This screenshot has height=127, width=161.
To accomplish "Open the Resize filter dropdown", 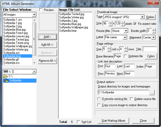I will tap(126, 31).
